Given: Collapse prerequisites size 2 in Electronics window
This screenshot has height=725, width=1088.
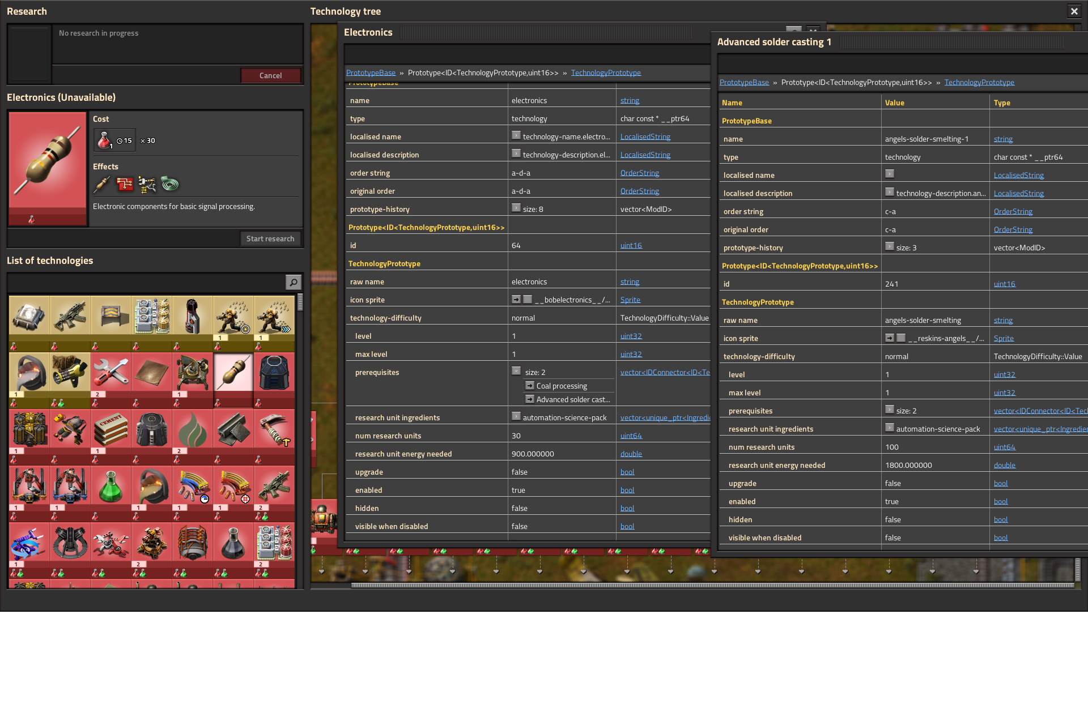Looking at the screenshot, I should (x=516, y=371).
